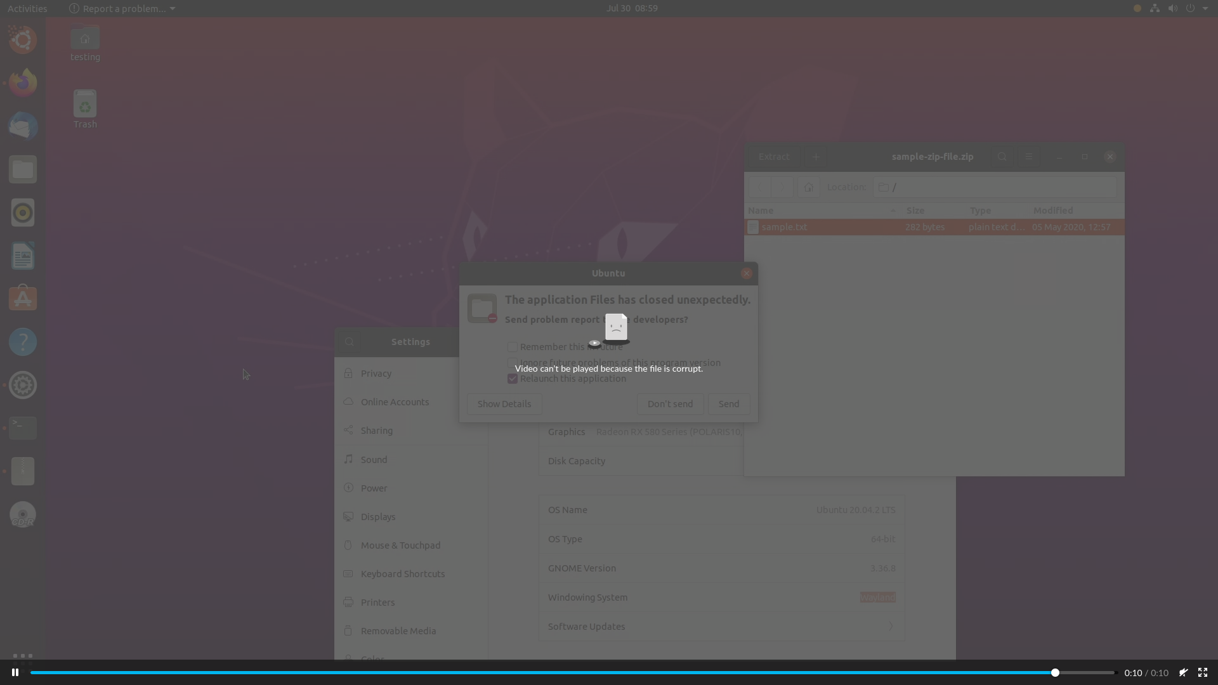Close the Ubuntu crash report dialog
The image size is (1218, 685).
tap(747, 273)
